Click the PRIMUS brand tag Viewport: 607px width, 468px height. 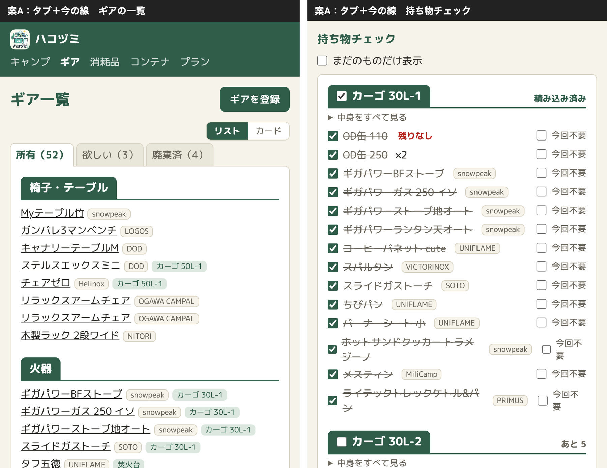click(x=510, y=401)
